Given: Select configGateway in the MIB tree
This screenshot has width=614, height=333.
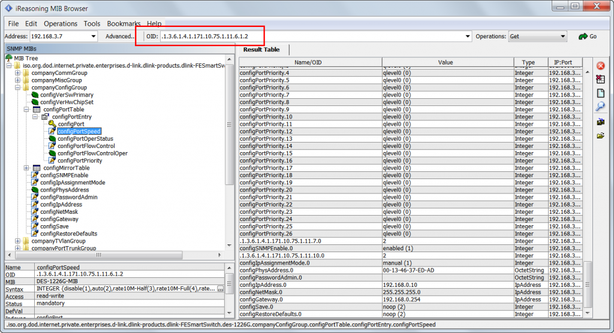Looking at the screenshot, I should (59, 219).
